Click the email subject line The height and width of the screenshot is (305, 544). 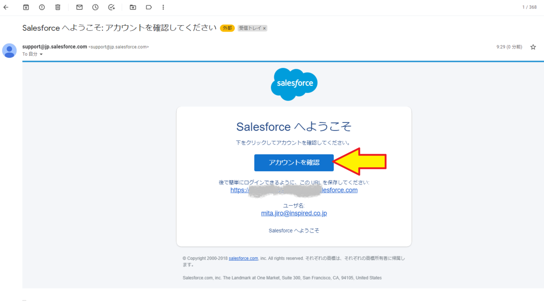[120, 28]
